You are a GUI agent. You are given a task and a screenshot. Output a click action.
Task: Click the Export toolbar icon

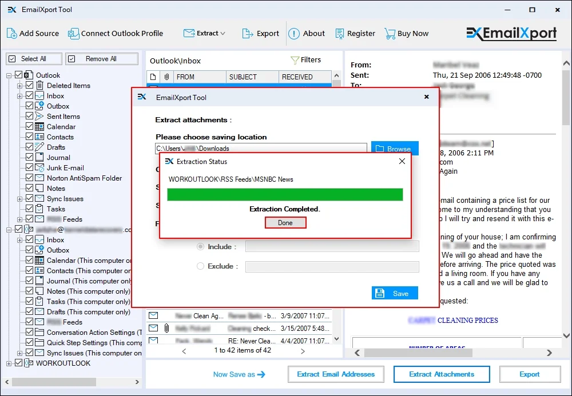[247, 33]
